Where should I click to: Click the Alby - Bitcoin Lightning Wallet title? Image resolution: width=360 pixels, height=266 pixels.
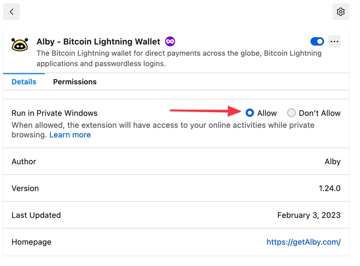[98, 42]
